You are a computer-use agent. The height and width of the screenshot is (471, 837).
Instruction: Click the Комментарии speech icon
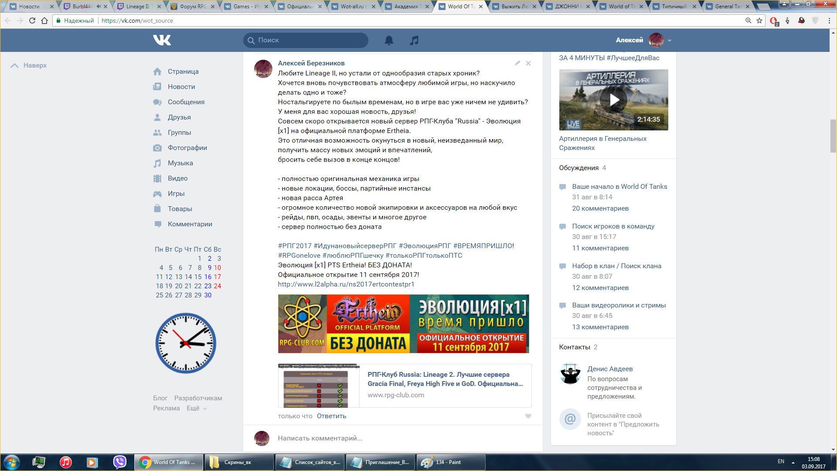point(157,224)
